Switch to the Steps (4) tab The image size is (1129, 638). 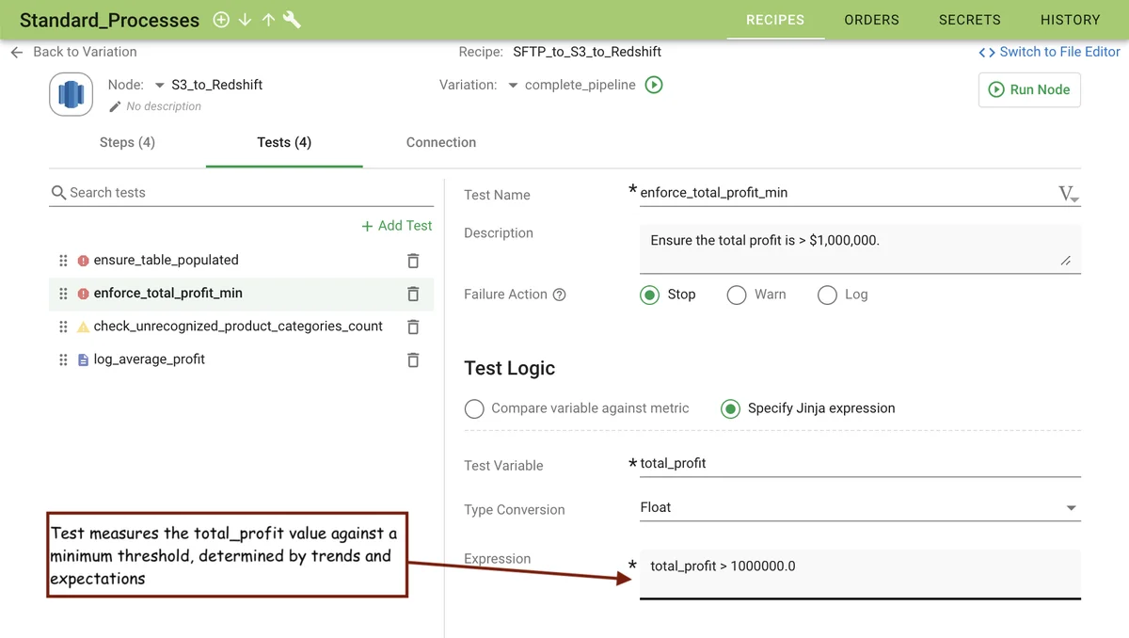point(127,142)
